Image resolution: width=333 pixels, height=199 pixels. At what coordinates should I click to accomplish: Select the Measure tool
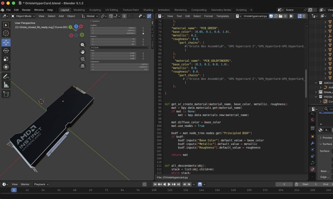pos(6,85)
